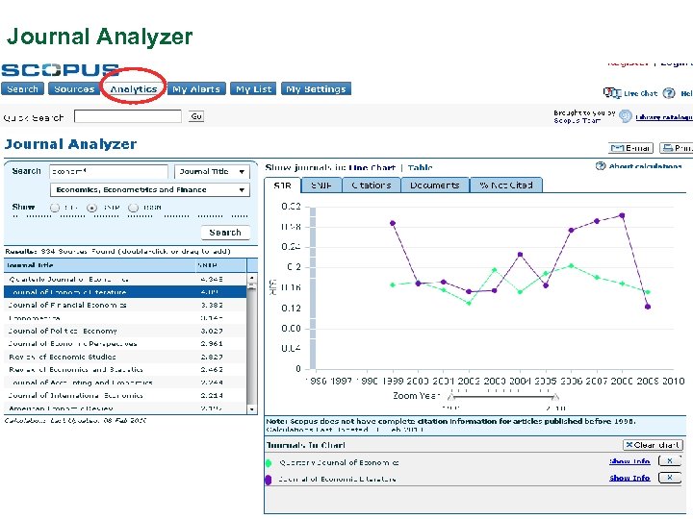
Task: Select the ISSN Show radio button
Action: [x=133, y=208]
